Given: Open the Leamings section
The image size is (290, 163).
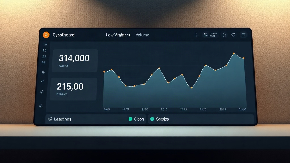Looking at the screenshot, I should coord(96,119).
